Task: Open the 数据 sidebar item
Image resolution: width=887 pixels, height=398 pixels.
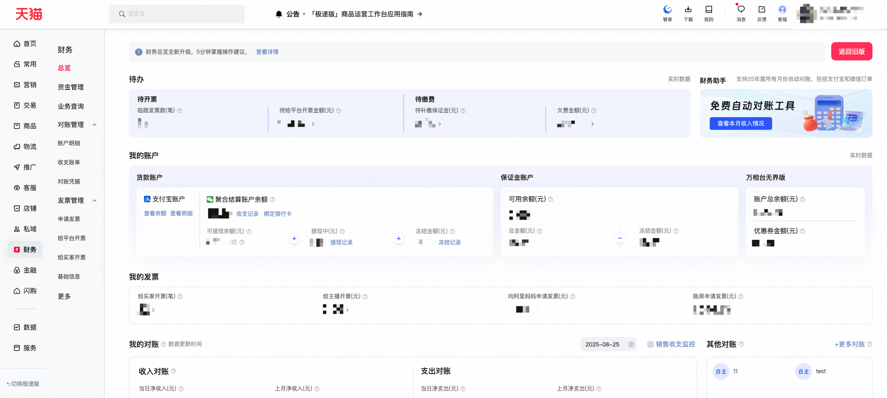Action: pos(25,327)
